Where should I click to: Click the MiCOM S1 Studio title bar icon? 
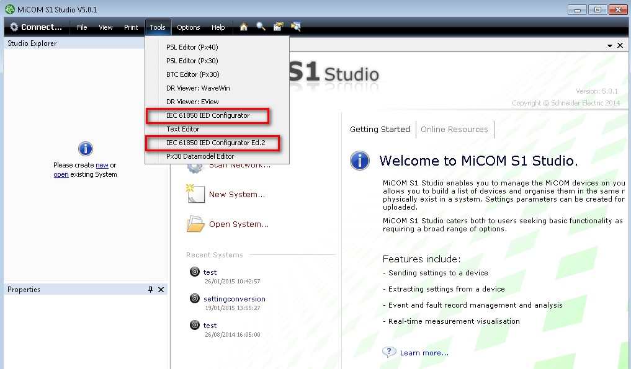pyautogui.click(x=10, y=9)
